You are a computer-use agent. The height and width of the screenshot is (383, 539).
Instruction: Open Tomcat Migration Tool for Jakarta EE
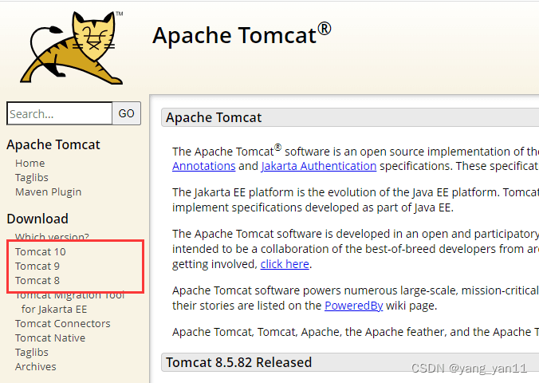pyautogui.click(x=70, y=295)
